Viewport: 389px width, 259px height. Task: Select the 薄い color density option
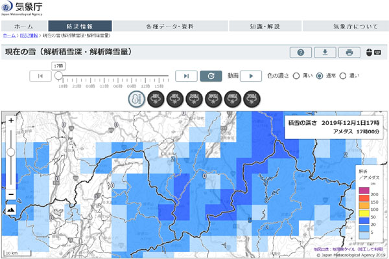(296, 76)
